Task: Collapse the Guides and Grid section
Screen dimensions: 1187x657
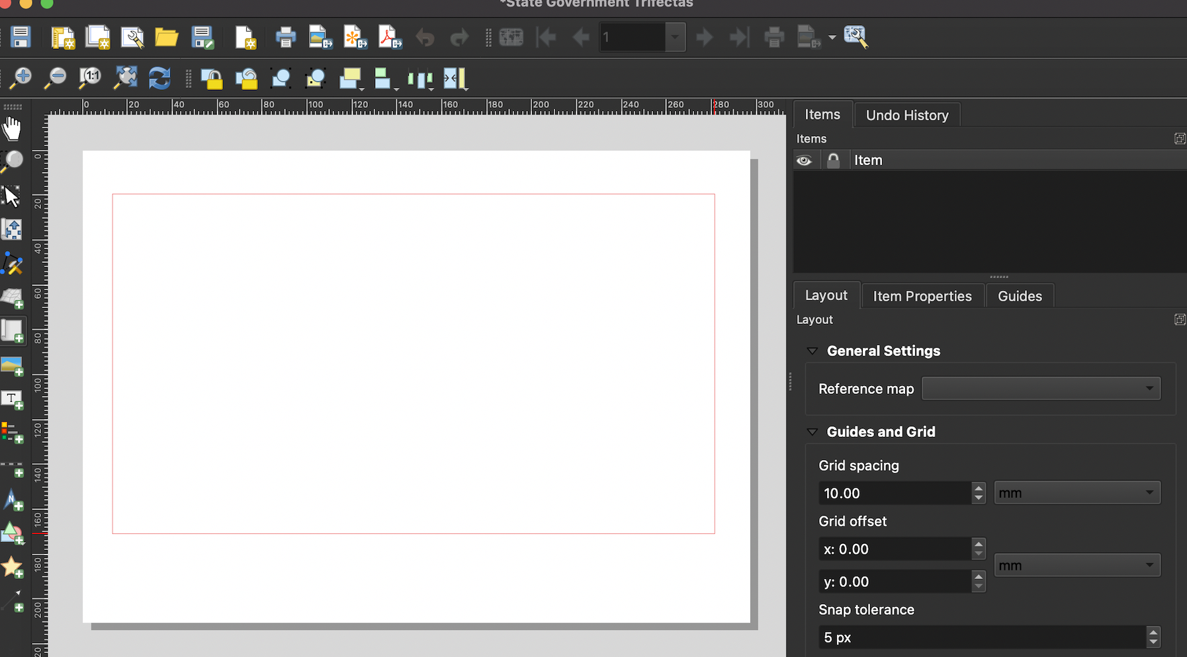Action: click(813, 432)
